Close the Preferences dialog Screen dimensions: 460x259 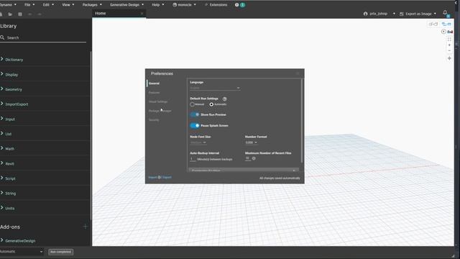(298, 73)
